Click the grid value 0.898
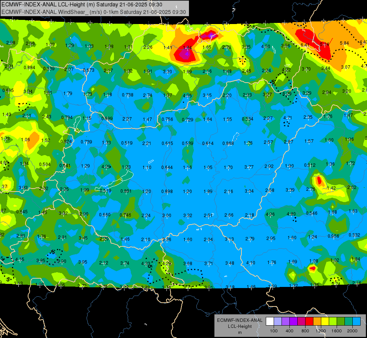Screen dimensions: 367x338 (x=167, y=192)
